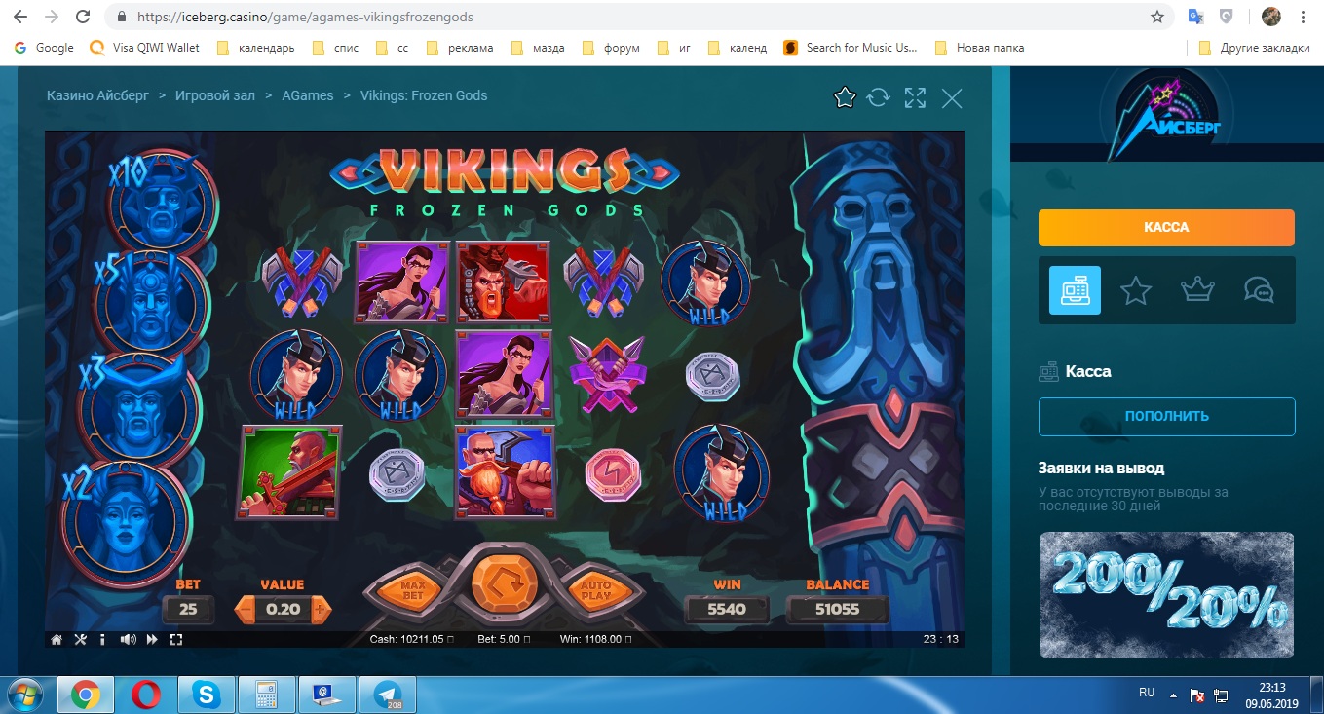Screen dimensions: 1324x714
Task: Show hidden tray icons arrow
Action: click(x=1174, y=694)
